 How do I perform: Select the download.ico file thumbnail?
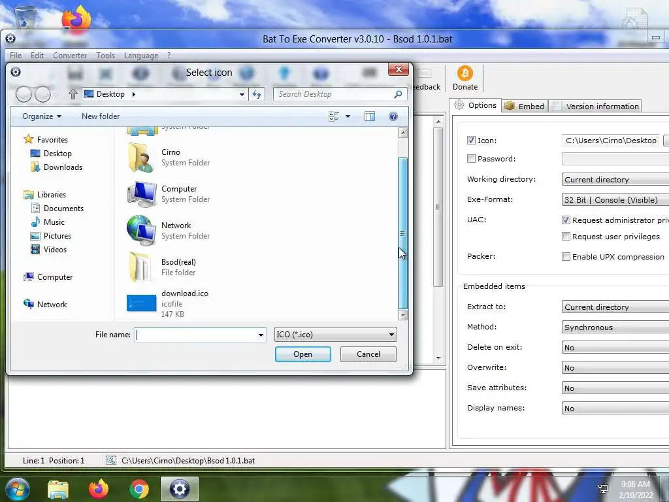(x=141, y=303)
